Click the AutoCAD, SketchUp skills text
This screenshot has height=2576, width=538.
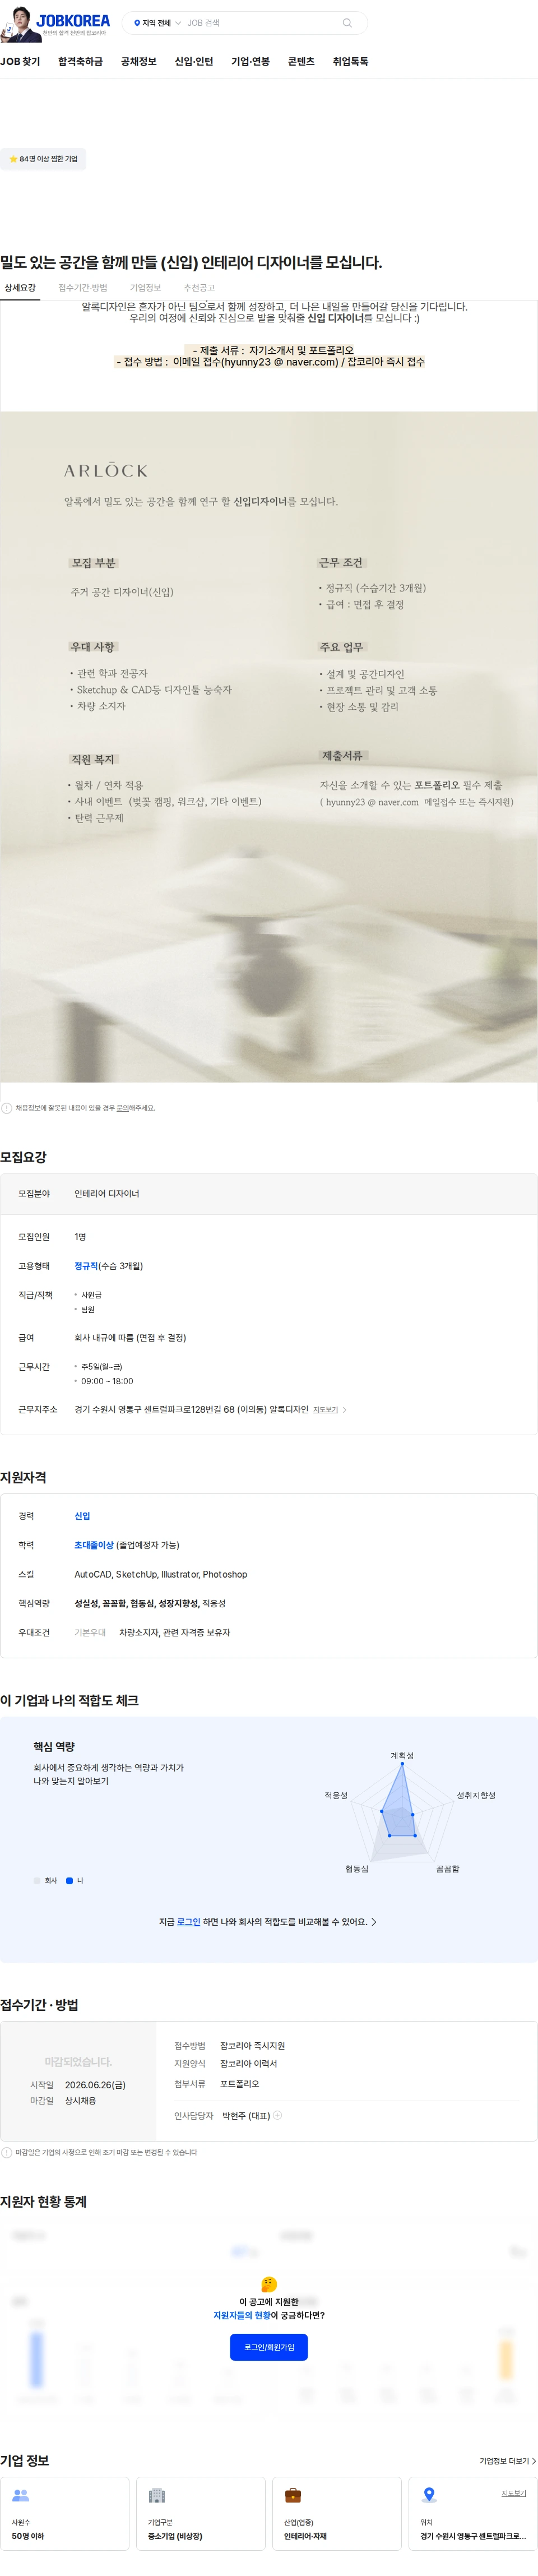[160, 1574]
